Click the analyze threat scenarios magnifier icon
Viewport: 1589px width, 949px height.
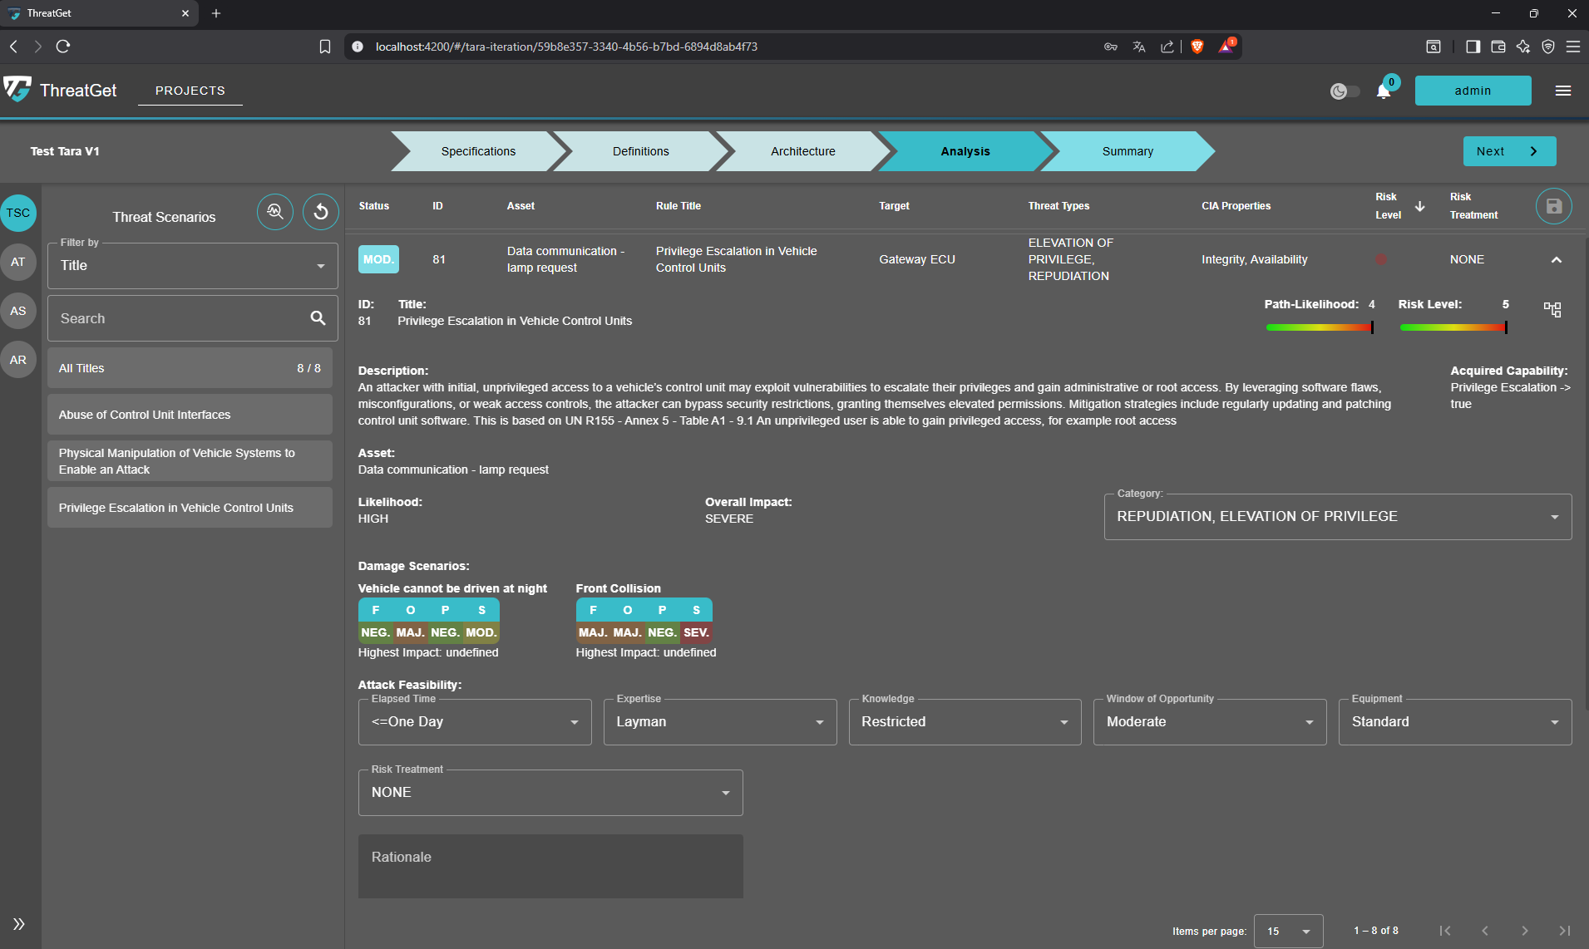[x=274, y=212]
